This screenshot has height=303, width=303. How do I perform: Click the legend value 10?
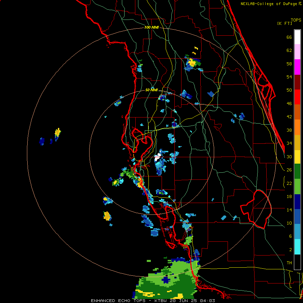coord(289,223)
